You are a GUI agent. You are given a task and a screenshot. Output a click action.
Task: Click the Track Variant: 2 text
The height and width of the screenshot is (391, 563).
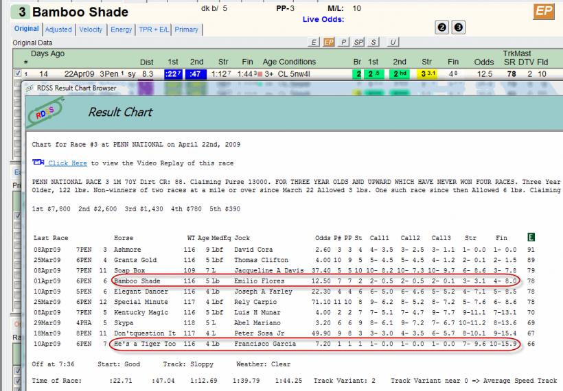344,381
